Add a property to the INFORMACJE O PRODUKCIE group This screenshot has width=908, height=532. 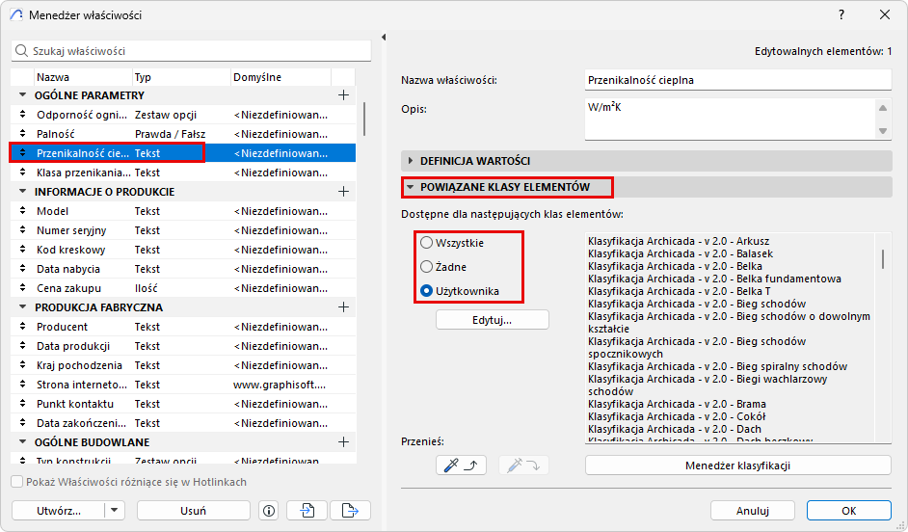coord(343,192)
